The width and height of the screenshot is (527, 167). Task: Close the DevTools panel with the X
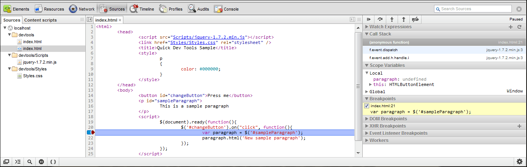point(519,9)
